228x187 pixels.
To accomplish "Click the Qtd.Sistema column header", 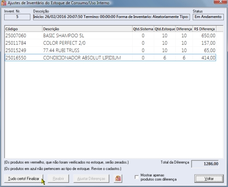I will (143, 29).
